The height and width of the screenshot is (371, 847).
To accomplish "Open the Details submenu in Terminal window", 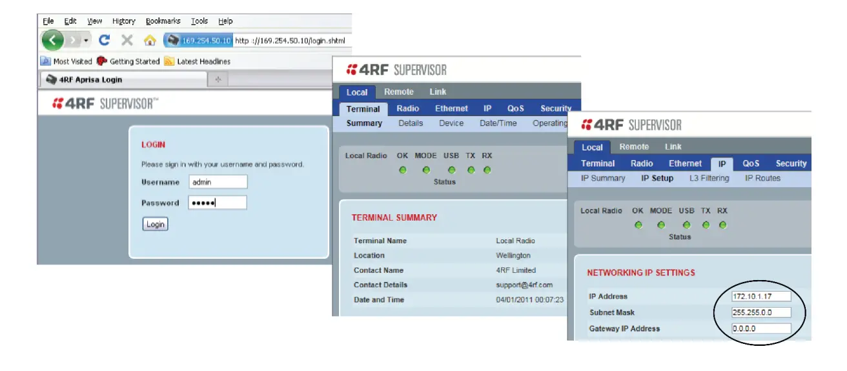I will (x=411, y=123).
